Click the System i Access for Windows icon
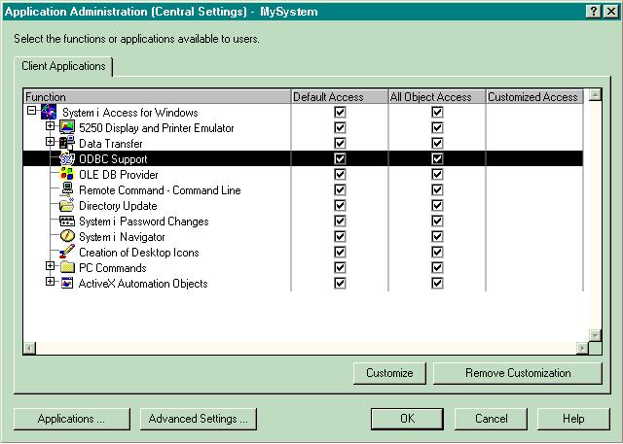The image size is (623, 444). pyautogui.click(x=49, y=112)
